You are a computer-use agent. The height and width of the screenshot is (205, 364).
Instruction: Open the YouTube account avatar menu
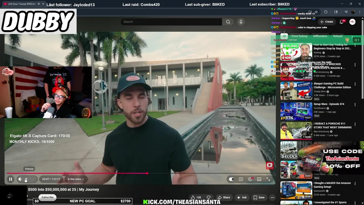point(352,22)
